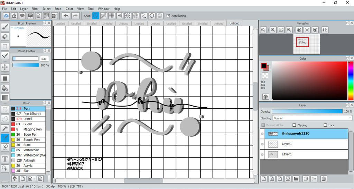This screenshot has height=189, width=354.
Task: Delete layer with trash icon
Action: point(324,179)
